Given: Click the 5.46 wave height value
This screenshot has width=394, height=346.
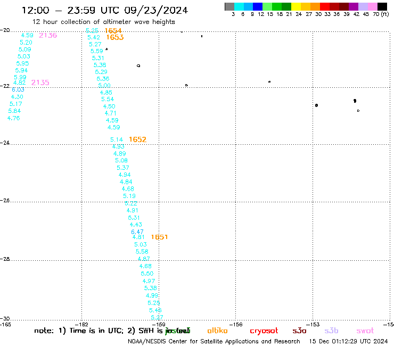Looking at the screenshot, I should pyautogui.click(x=155, y=310).
